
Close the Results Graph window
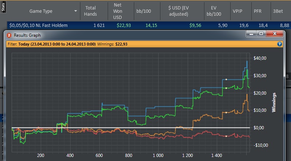point(275,34)
